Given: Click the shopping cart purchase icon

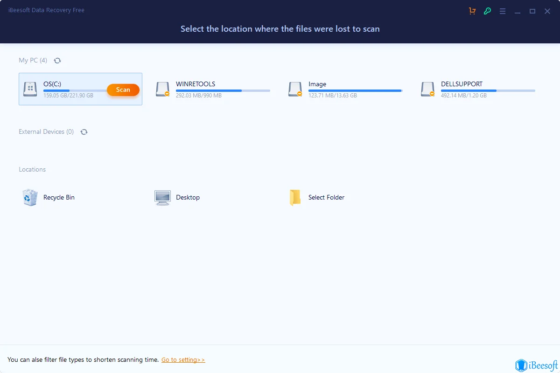Looking at the screenshot, I should pyautogui.click(x=472, y=11).
